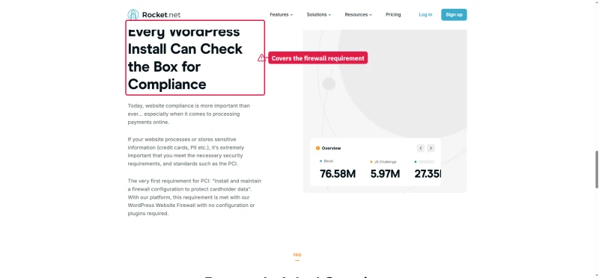
Task: Click the 'Today, website compliance' paragraph
Action: [x=189, y=114]
